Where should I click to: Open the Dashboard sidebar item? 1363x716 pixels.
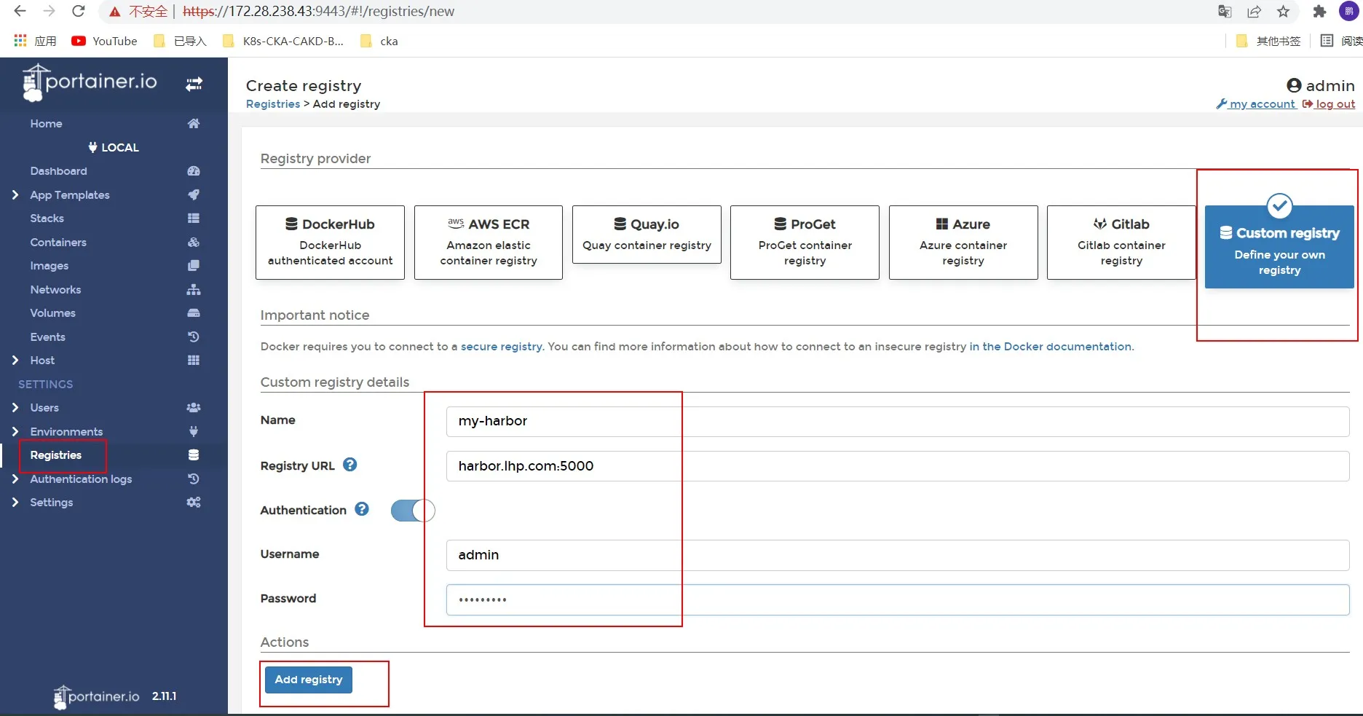point(58,171)
